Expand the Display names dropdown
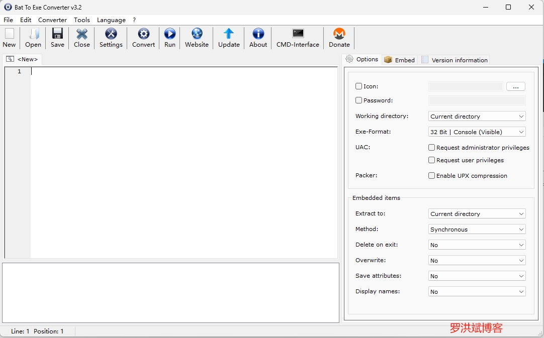This screenshot has width=544, height=338. pos(477,292)
